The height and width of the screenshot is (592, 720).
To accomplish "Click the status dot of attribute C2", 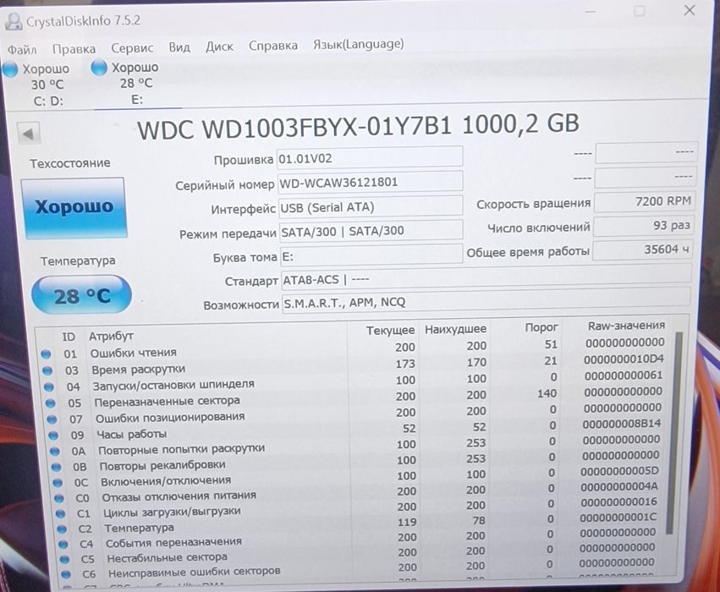I will [x=62, y=529].
